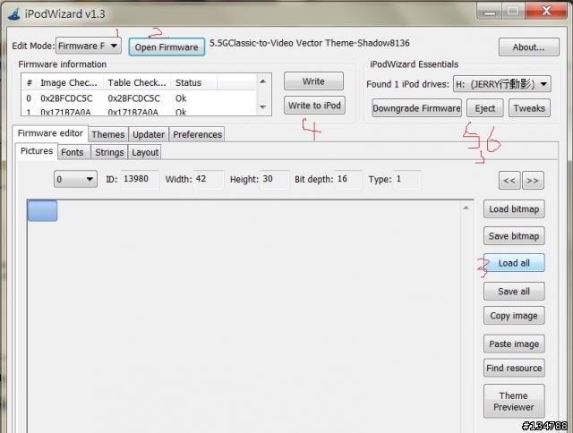Screen dimensions: 573x433
Task: Click the Save all button
Action: click(x=514, y=292)
